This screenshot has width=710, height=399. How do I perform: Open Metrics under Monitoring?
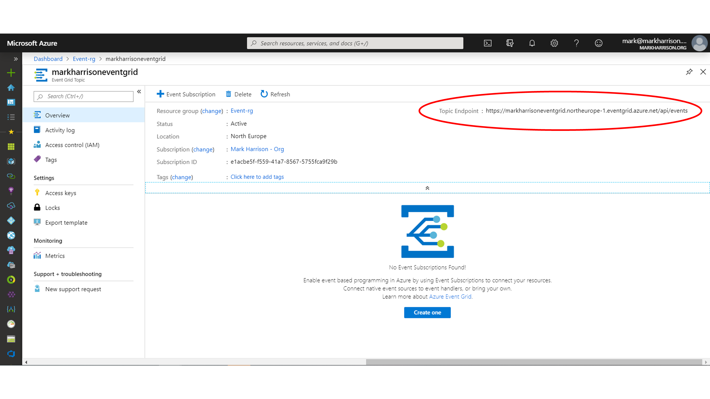(55, 256)
